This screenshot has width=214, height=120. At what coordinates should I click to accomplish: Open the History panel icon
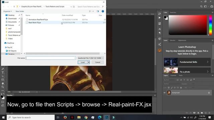[159, 14]
